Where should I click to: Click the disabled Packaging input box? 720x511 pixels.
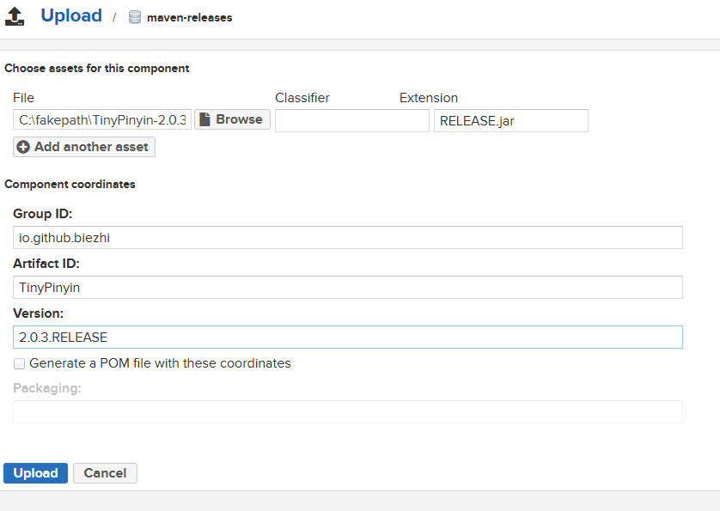pyautogui.click(x=347, y=412)
